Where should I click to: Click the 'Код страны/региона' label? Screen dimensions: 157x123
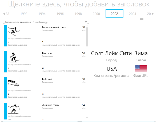[x=111, y=76]
